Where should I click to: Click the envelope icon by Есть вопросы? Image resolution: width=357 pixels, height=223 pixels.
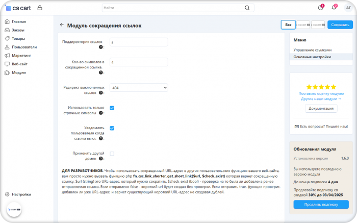point(297,127)
